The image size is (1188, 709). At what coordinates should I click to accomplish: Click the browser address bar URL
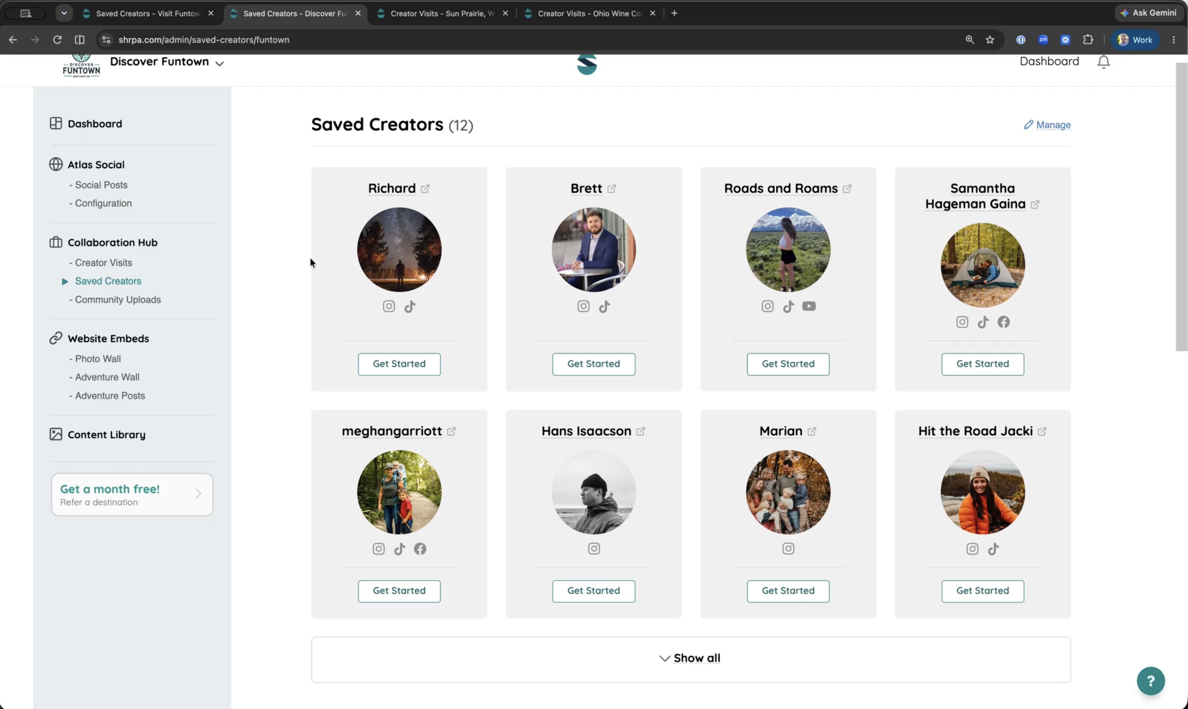[x=204, y=40]
